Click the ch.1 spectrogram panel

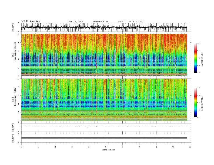[104, 55]
